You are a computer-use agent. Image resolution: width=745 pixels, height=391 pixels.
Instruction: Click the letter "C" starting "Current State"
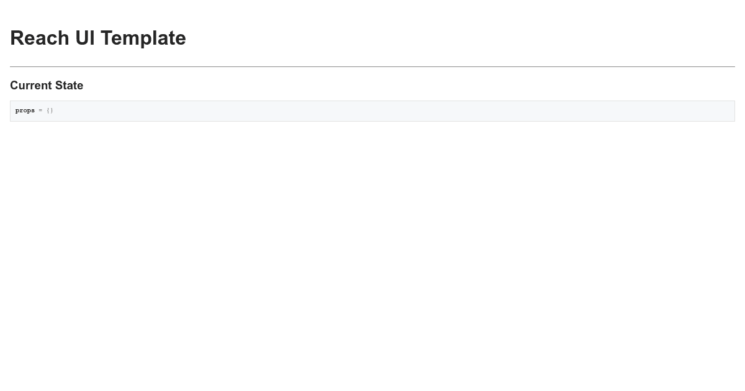click(x=14, y=86)
